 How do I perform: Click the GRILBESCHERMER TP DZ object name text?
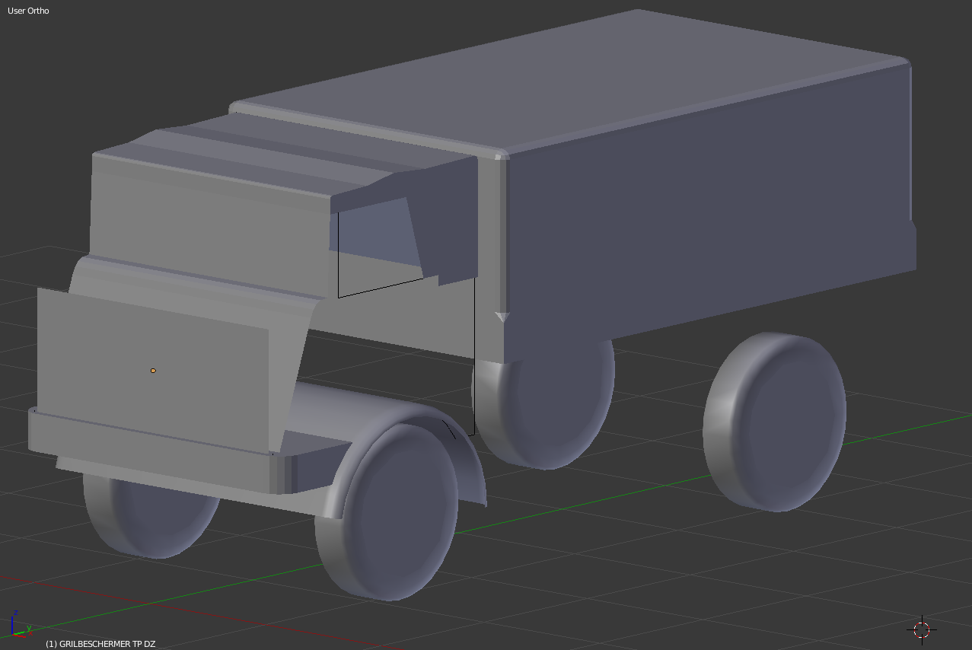[100, 644]
